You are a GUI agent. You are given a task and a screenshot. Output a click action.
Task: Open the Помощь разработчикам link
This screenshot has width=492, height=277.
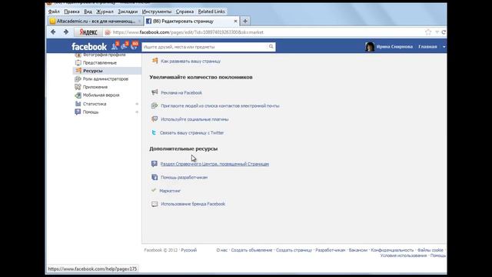pos(184,178)
